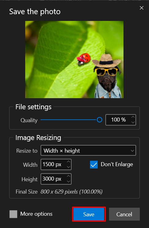Open the Resize to dropdown
The height and width of the screenshot is (228, 149).
tap(88, 150)
